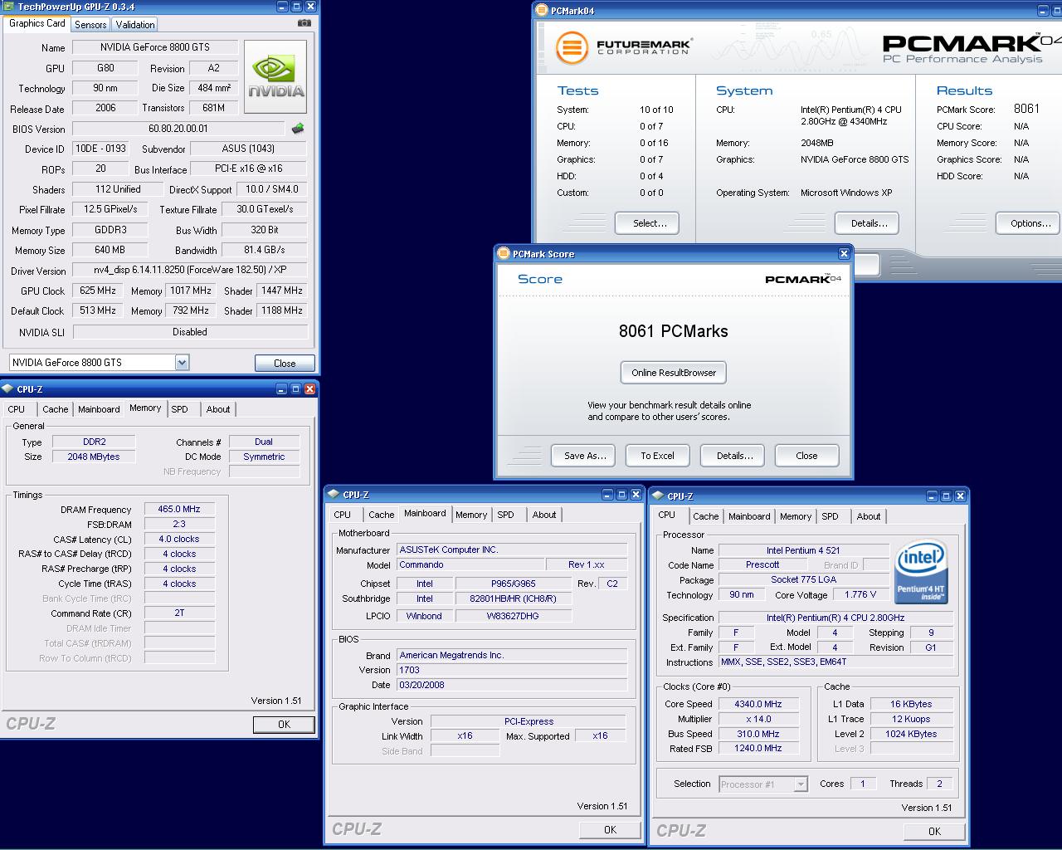Open the GPU selection dropdown in GPU-Z
This screenshot has height=850, width=1062.
pos(182,363)
